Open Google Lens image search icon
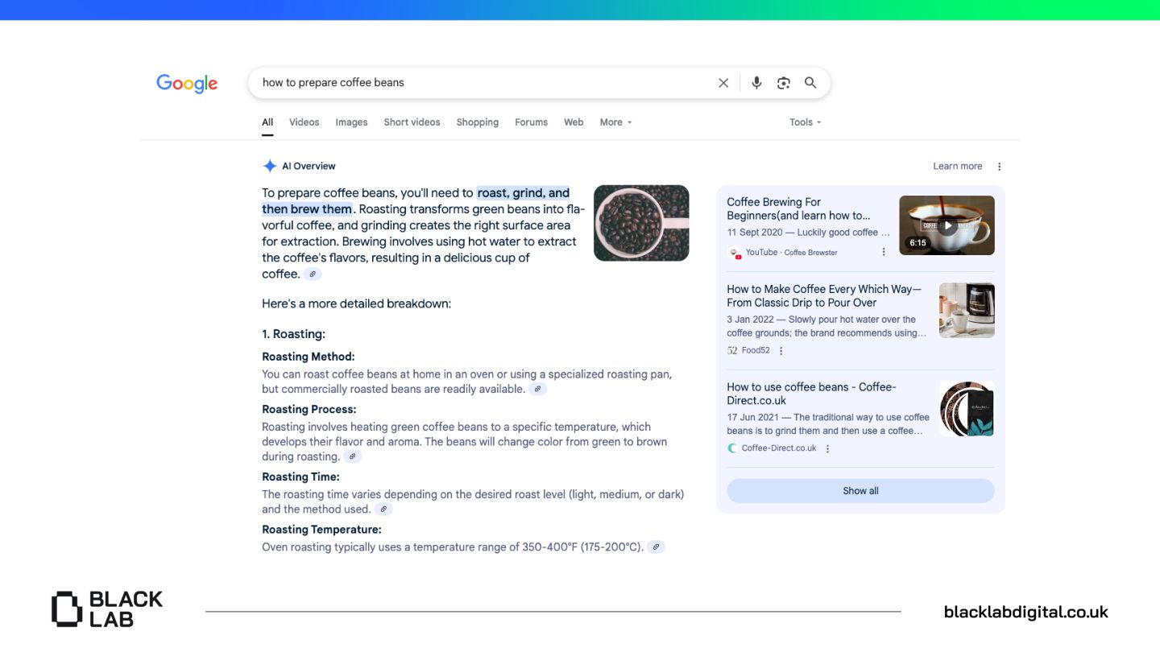Screen dimensions: 1160x652 (783, 83)
